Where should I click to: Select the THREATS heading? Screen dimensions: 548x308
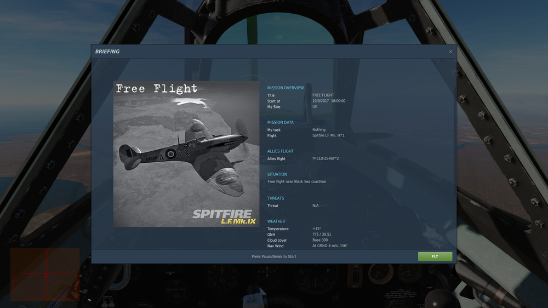(x=276, y=198)
